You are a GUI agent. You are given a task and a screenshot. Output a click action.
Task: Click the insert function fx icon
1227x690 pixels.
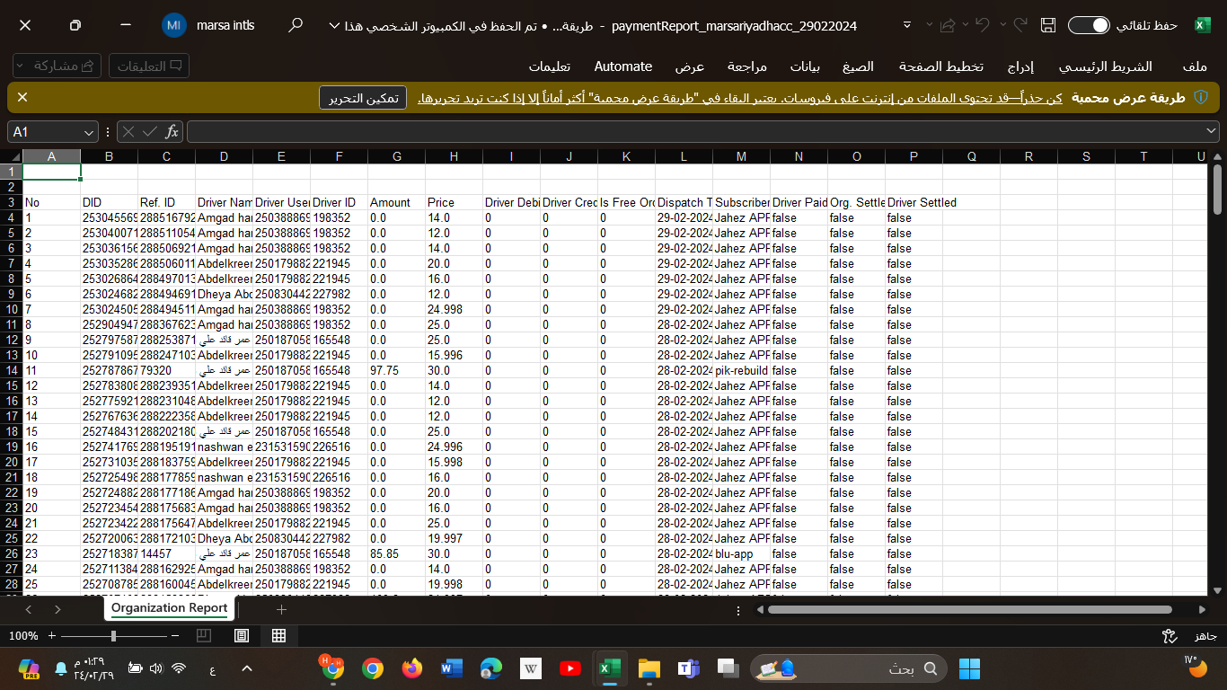click(172, 132)
